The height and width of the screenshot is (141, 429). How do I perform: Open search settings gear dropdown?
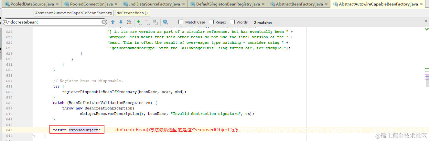(x=166, y=22)
